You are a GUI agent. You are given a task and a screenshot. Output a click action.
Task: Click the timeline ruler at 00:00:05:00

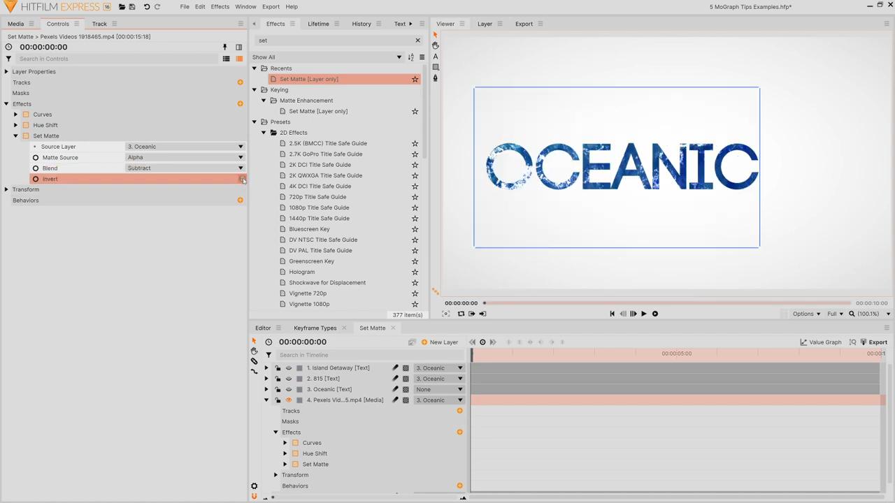click(x=676, y=353)
